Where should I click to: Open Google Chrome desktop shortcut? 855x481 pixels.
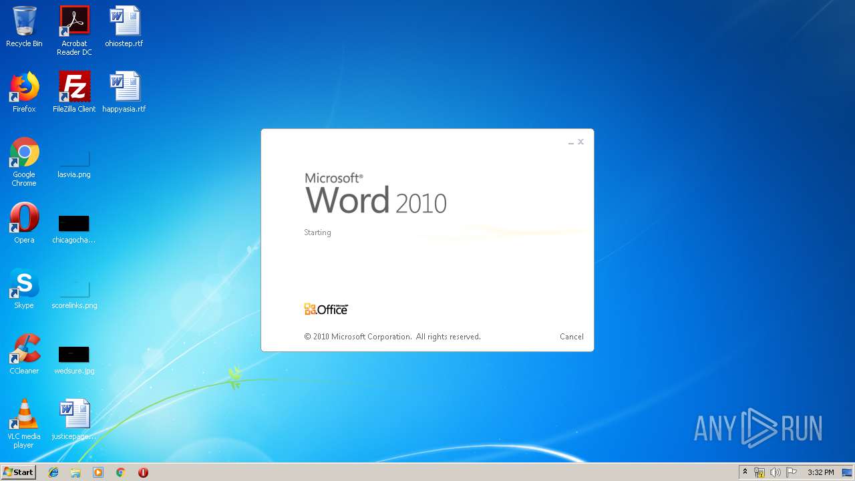coord(24,162)
